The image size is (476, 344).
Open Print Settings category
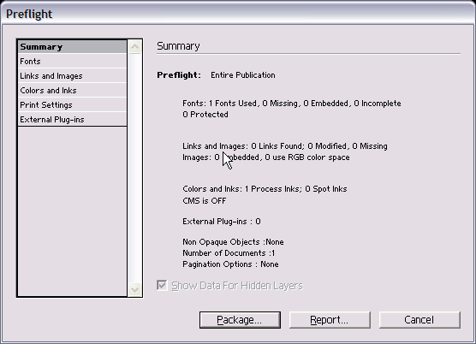(x=72, y=105)
